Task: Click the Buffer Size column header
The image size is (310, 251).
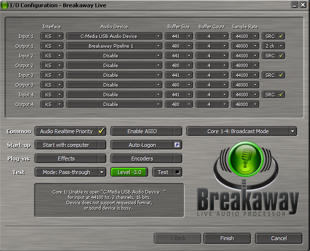Action: [179, 27]
